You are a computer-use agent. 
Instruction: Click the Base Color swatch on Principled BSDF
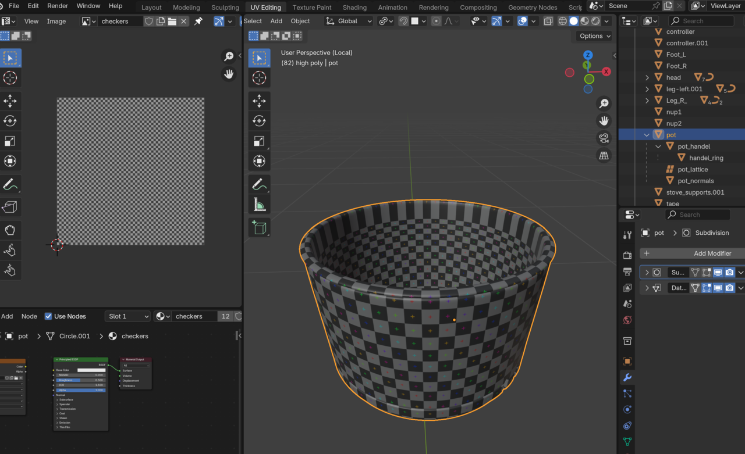coord(91,370)
